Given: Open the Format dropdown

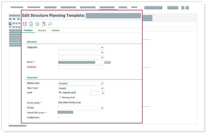Looking at the screenshot, I should (x=81, y=108).
